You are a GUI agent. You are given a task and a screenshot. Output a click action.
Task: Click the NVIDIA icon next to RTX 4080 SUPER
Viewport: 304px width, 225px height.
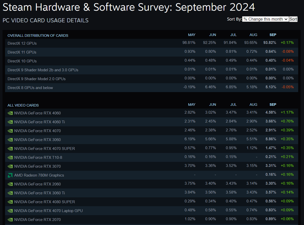click(10, 202)
